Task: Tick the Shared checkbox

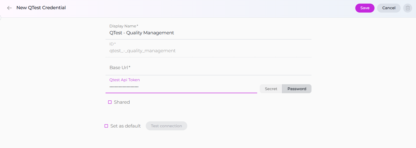Action: click(110, 102)
